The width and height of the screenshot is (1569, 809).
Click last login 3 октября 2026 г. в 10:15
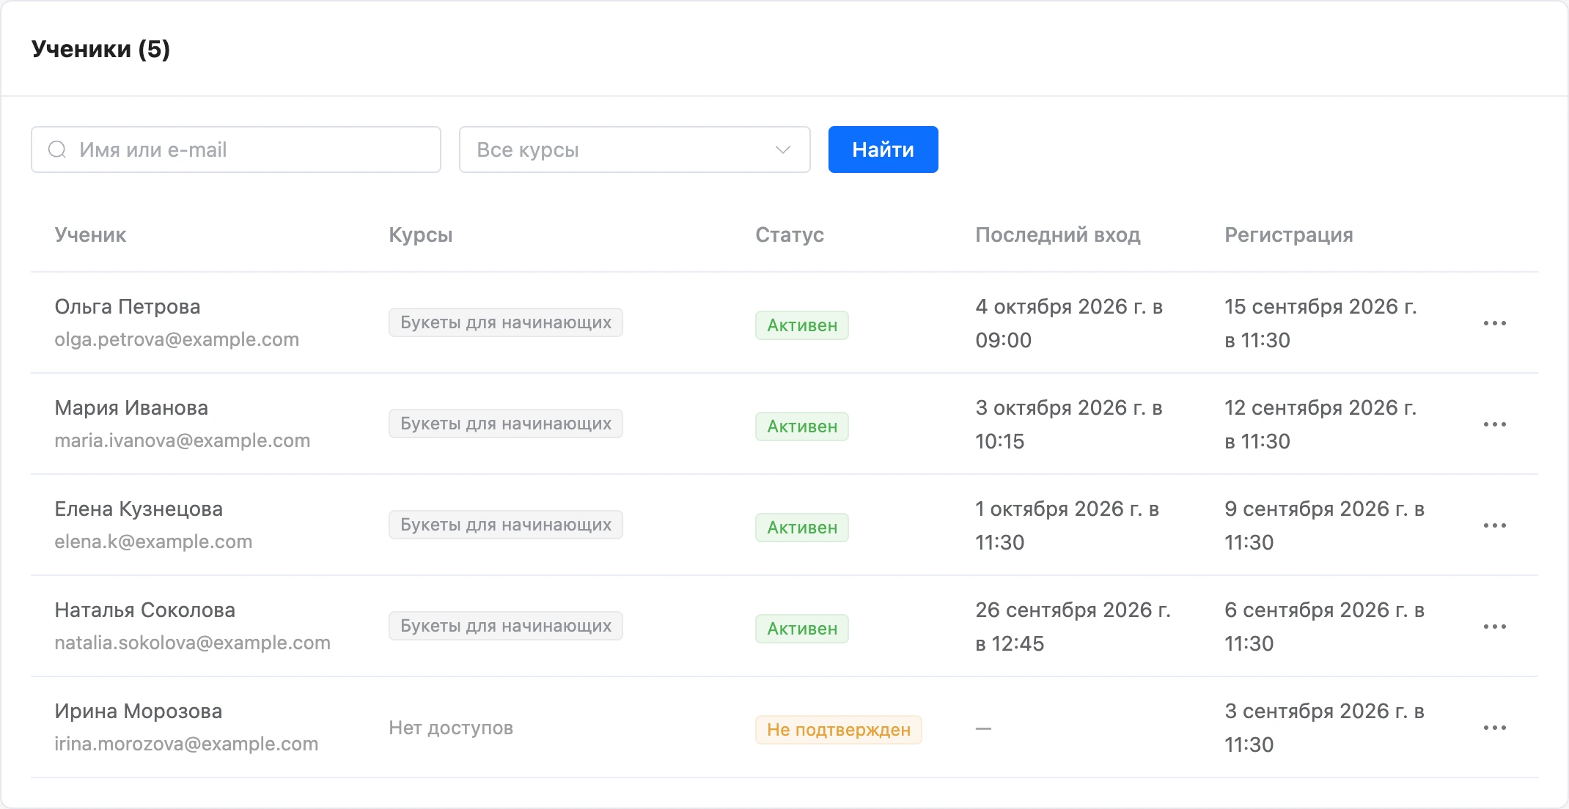[1069, 424]
